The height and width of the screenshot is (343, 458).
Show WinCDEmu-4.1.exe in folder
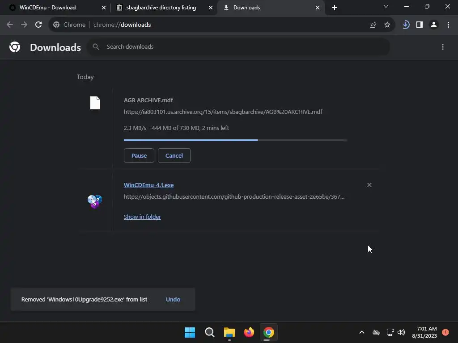point(142,217)
